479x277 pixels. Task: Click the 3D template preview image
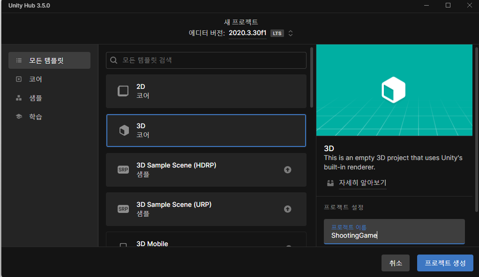(394, 90)
